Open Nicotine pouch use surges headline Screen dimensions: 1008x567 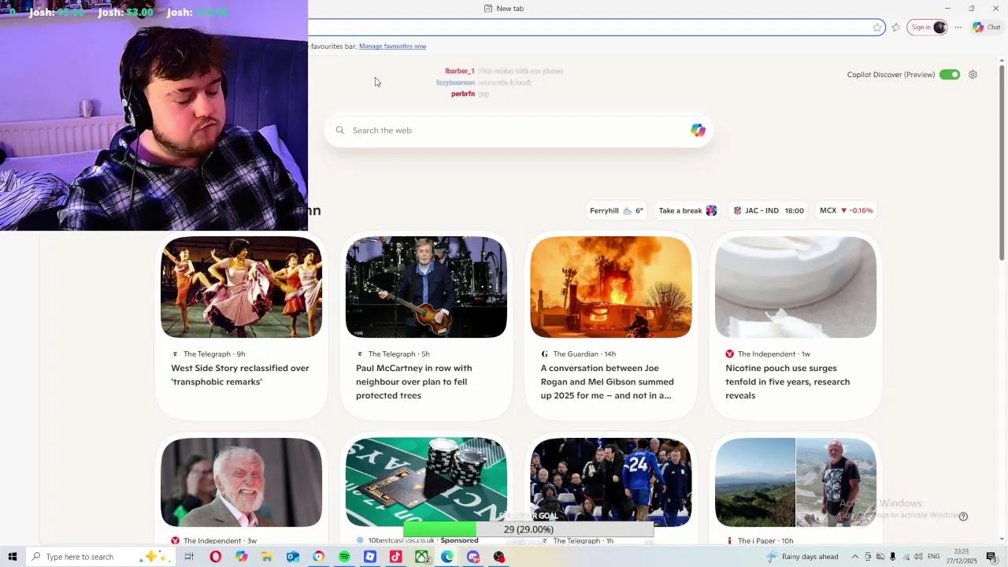coord(787,382)
